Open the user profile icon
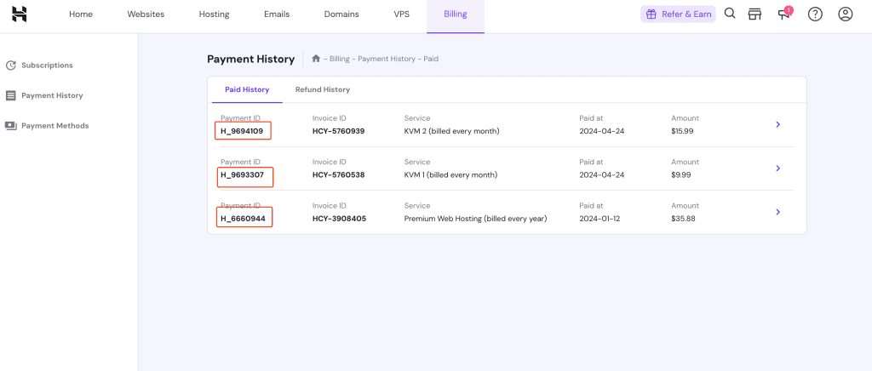This screenshot has height=371, width=872. coord(845,14)
